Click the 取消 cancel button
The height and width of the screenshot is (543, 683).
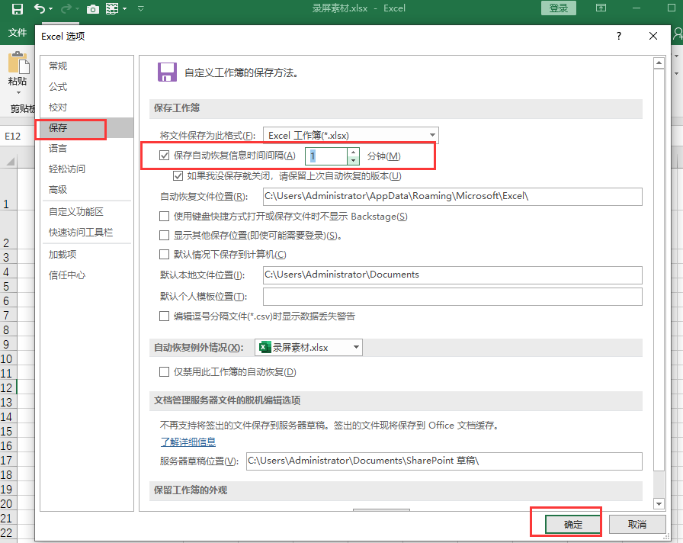637,524
